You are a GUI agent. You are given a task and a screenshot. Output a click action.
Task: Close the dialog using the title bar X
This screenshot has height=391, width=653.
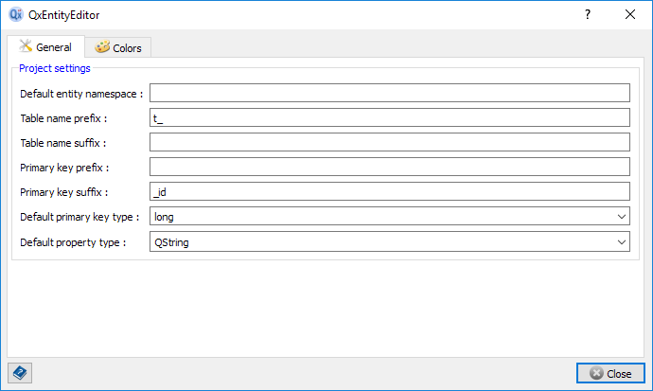click(630, 15)
